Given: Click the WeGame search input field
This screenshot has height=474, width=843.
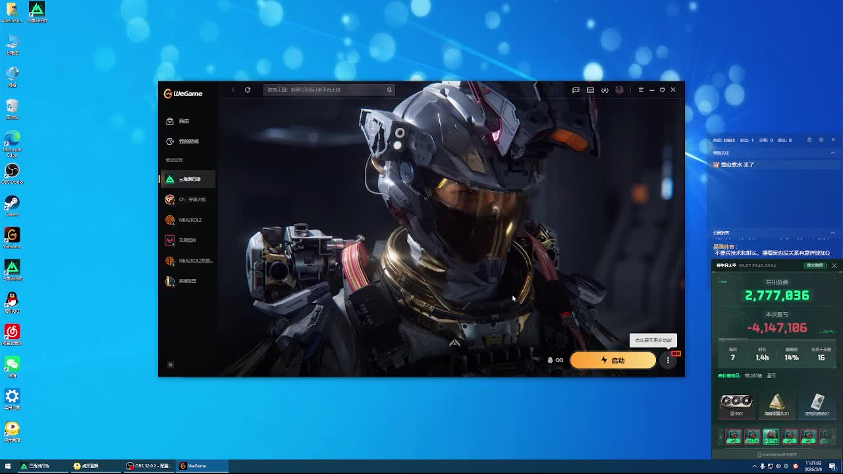Looking at the screenshot, I should tap(326, 90).
